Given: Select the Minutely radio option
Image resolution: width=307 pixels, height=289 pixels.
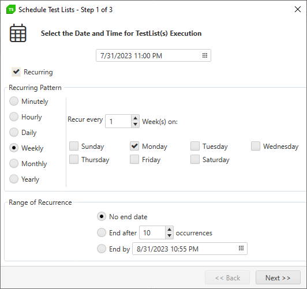Looking at the screenshot, I should pos(14,101).
